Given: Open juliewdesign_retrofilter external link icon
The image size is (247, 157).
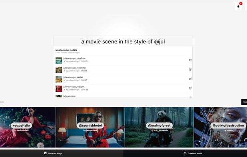Looking at the screenshot, I should (190, 69).
